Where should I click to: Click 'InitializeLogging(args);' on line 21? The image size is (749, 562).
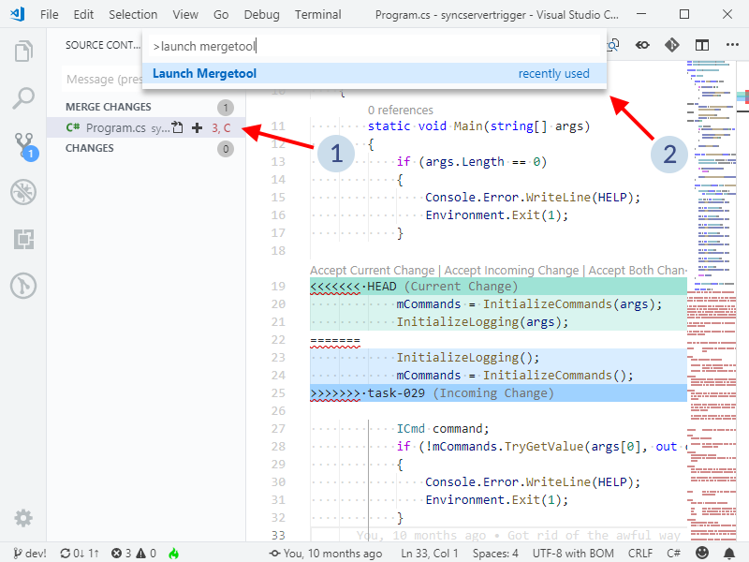pos(482,322)
